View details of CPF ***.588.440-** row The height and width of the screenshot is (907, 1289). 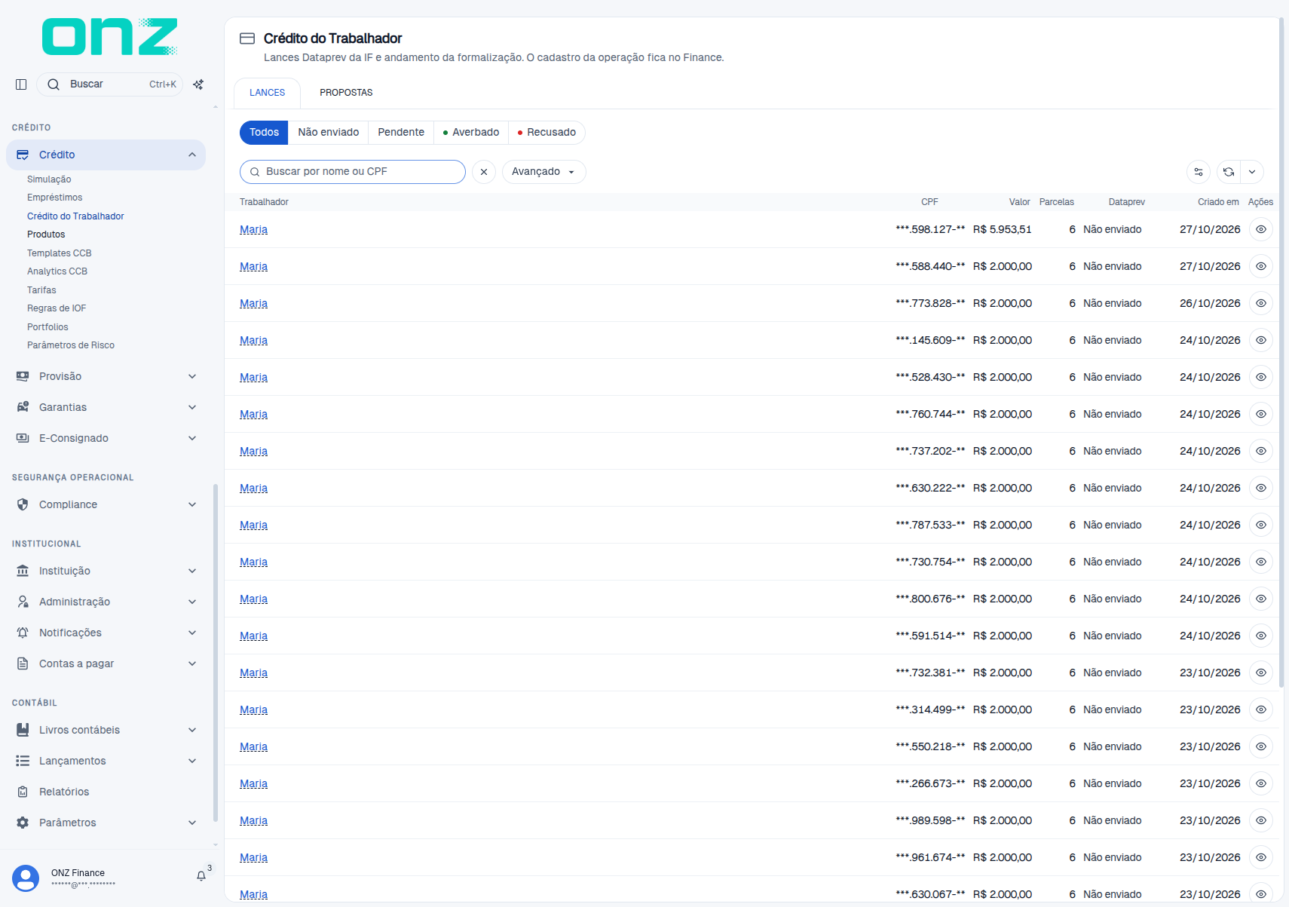pos(1261,266)
